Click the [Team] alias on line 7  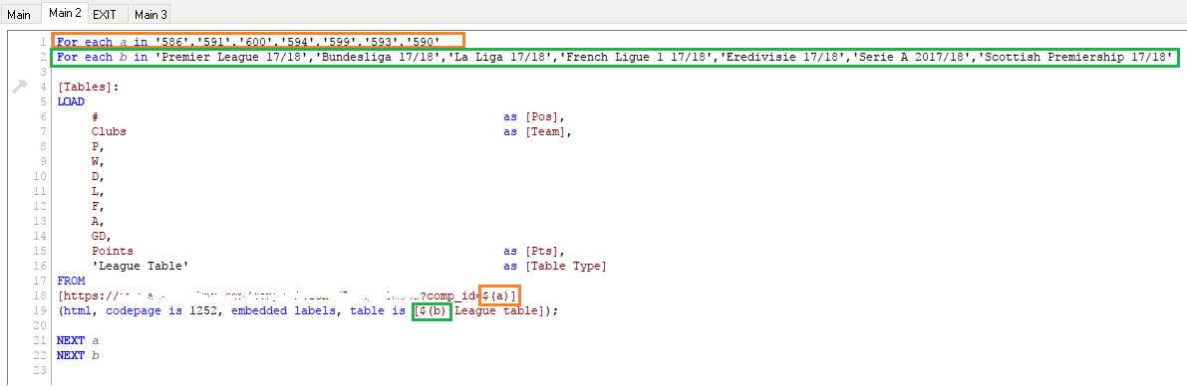click(545, 131)
